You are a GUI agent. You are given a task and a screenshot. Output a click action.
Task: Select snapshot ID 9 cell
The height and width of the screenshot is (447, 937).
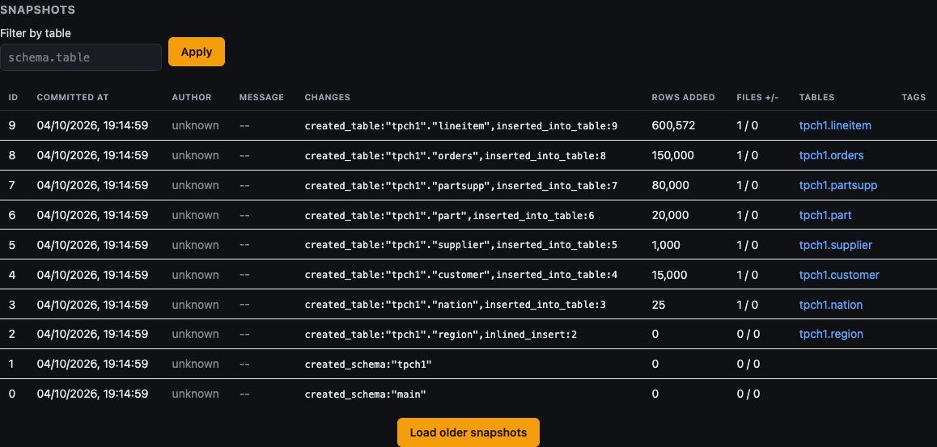pos(12,125)
